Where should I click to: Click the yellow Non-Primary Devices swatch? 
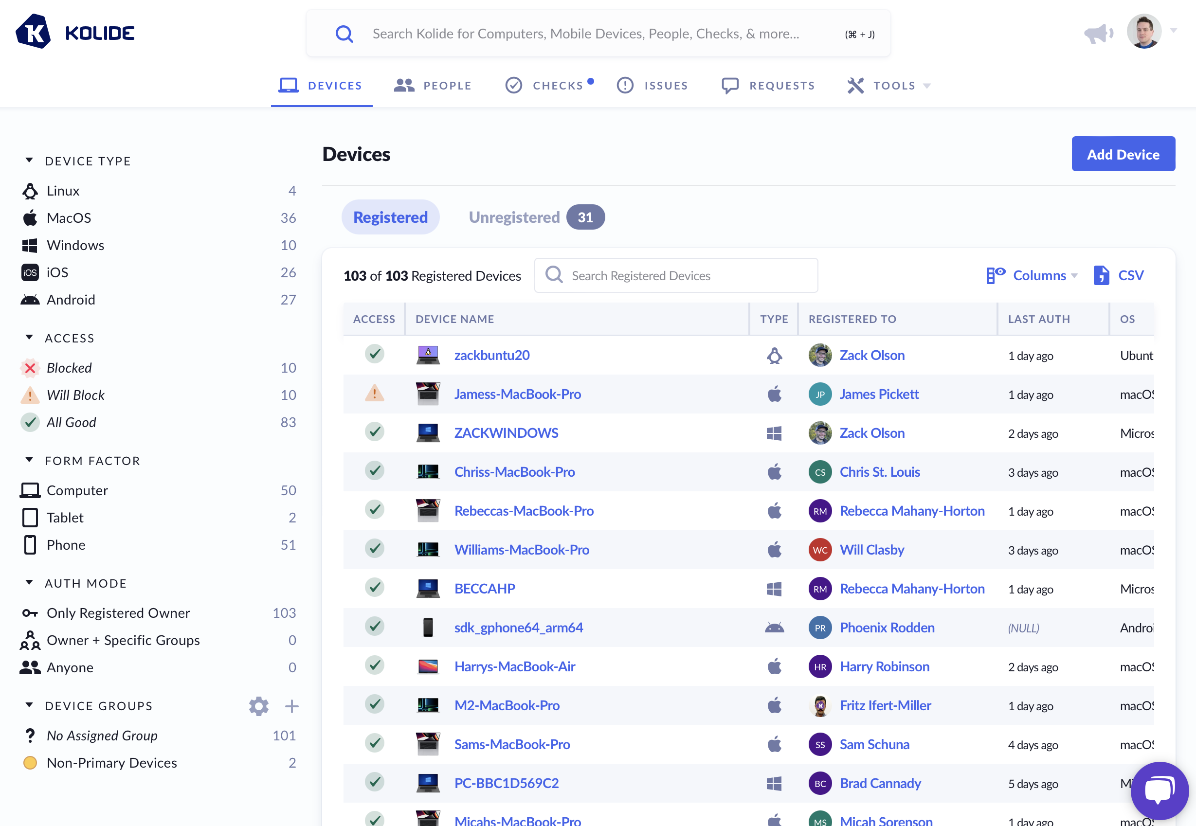30,762
